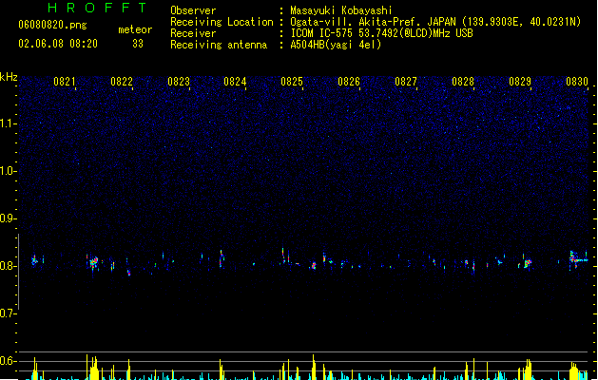Click the Receiver field label
This screenshot has width=598, height=380.
coord(193,33)
